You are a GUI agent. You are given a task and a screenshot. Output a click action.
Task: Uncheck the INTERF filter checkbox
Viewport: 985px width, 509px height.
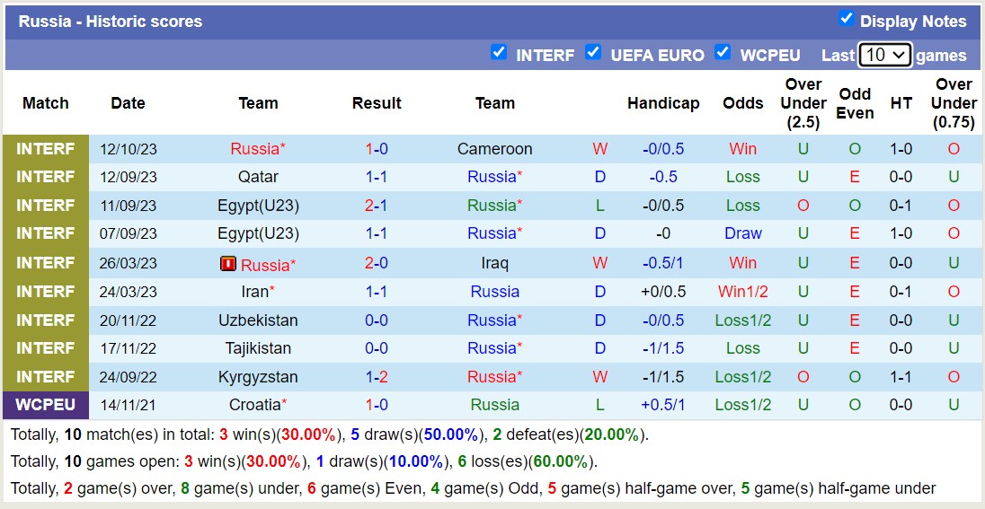pyautogui.click(x=499, y=52)
